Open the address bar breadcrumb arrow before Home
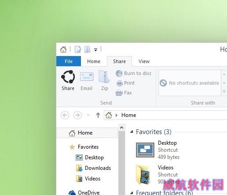Viewport: 227px width, 195px height. (x=117, y=115)
